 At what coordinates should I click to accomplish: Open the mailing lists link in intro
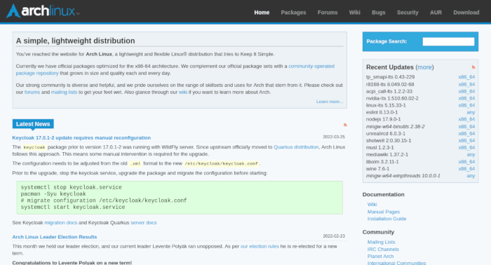click(64, 93)
